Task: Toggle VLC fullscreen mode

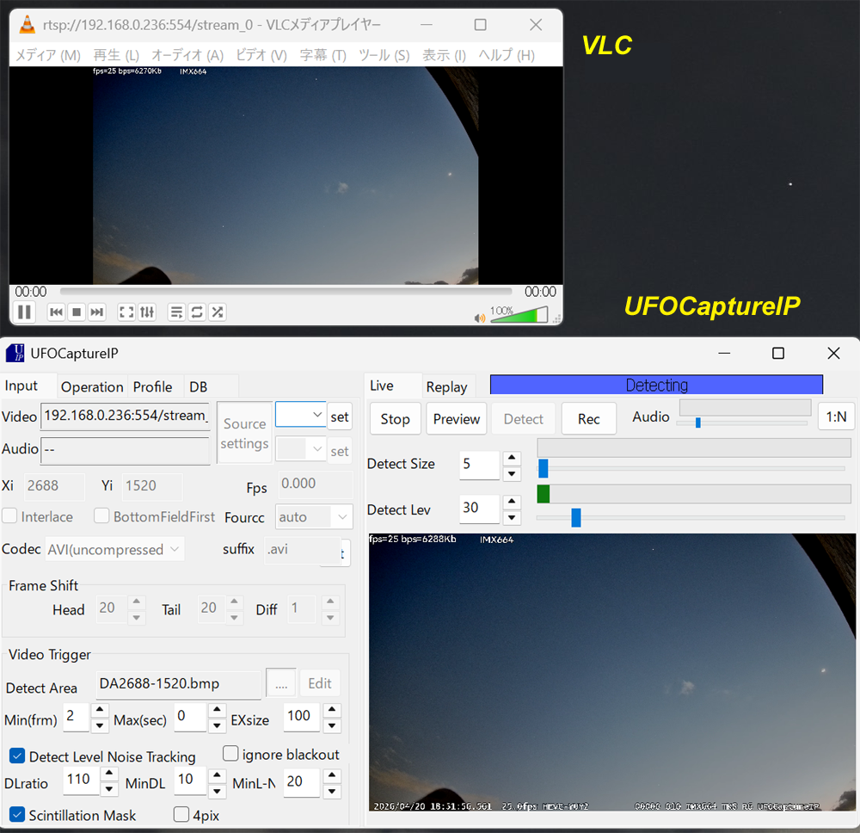Action: (126, 312)
